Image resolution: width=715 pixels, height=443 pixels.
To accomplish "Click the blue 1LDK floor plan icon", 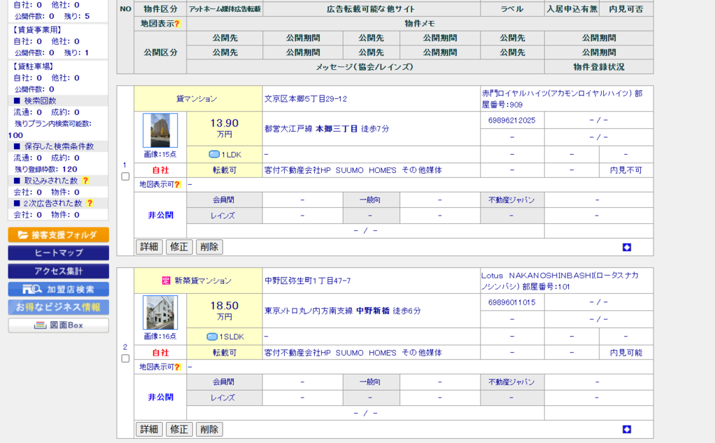I will [x=214, y=154].
